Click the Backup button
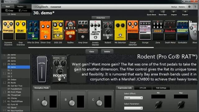This screenshot has height=112, width=199. 174,7
